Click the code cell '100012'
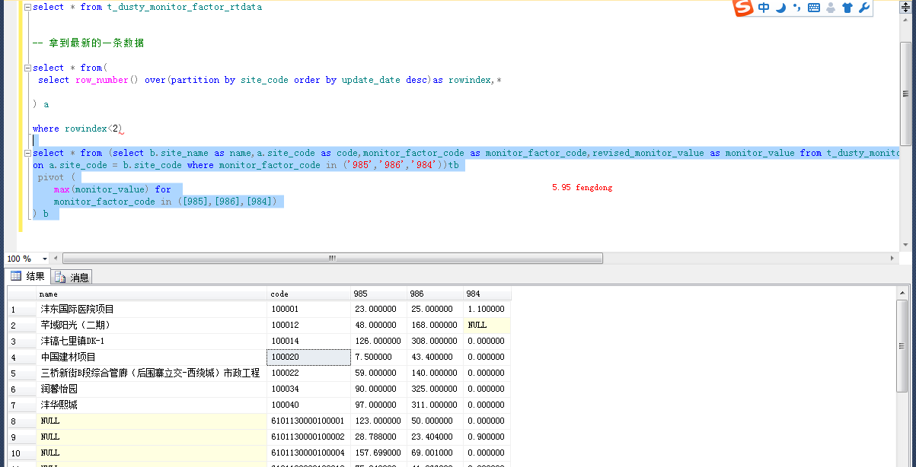This screenshot has height=467, width=916. pyautogui.click(x=309, y=326)
